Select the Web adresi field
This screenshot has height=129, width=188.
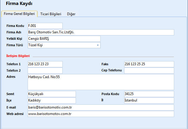(101, 114)
